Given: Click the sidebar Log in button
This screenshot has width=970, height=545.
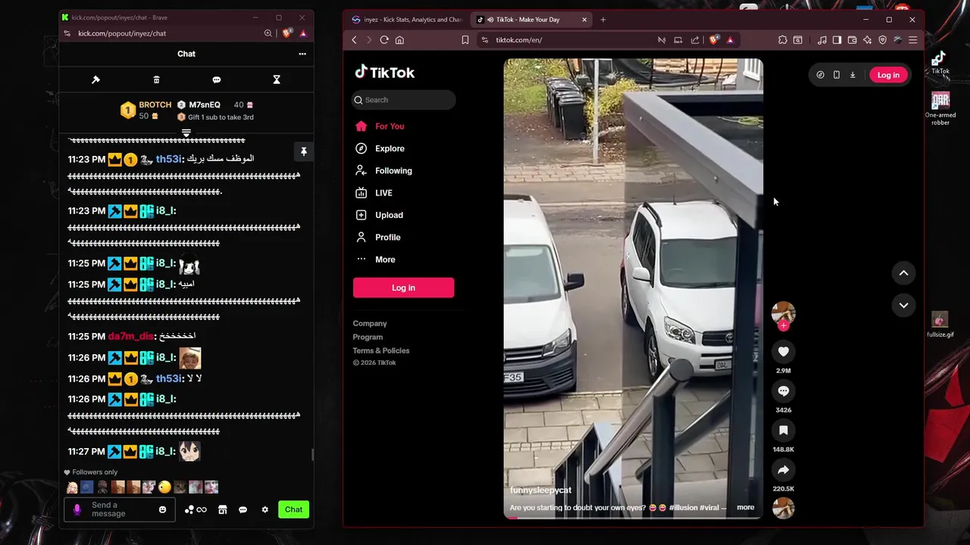Looking at the screenshot, I should coord(403,288).
